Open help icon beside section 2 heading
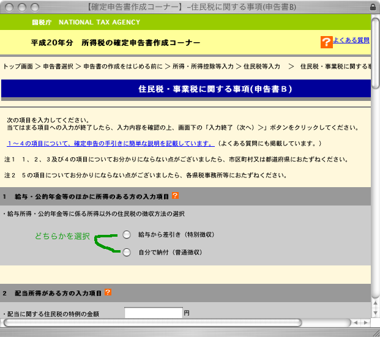 (x=108, y=292)
